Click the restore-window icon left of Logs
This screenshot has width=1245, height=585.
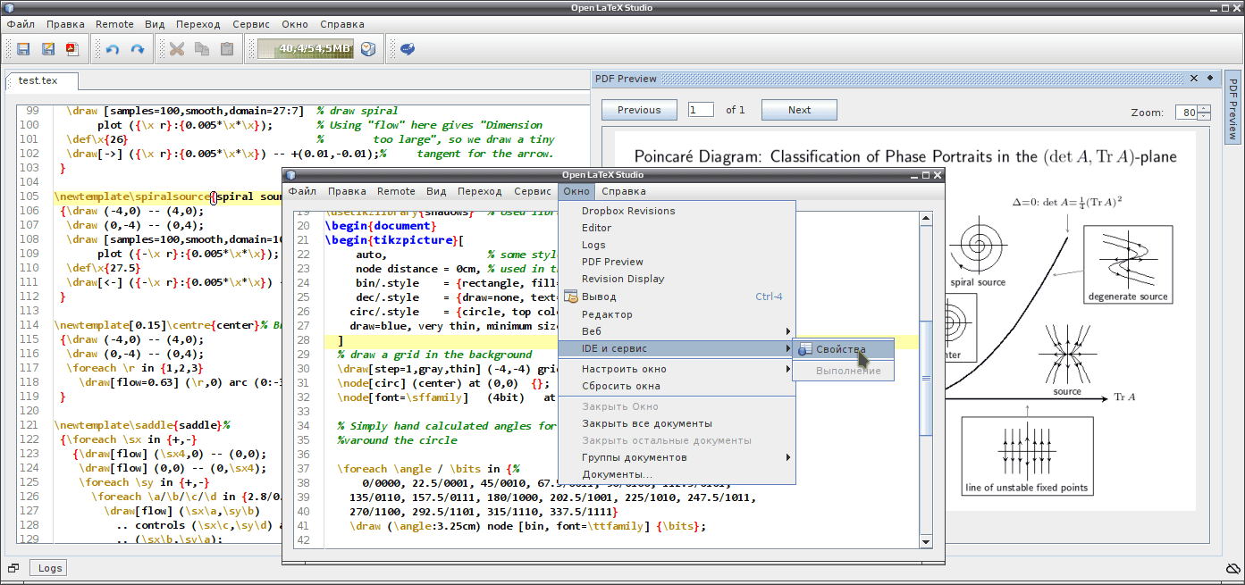click(x=13, y=568)
